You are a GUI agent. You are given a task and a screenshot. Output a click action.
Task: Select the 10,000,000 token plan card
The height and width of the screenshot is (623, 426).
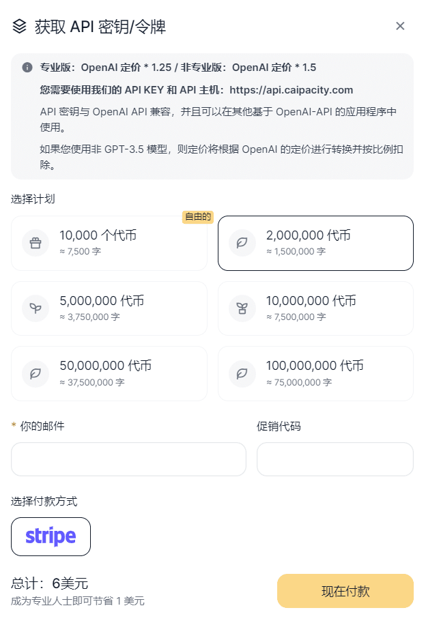[x=315, y=308]
